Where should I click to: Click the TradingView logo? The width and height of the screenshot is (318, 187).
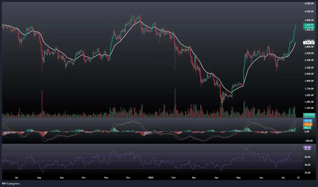(x=12, y=183)
